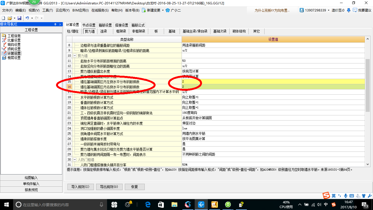
Task: Open 比重设置 in the navigation list
Action: (14, 40)
